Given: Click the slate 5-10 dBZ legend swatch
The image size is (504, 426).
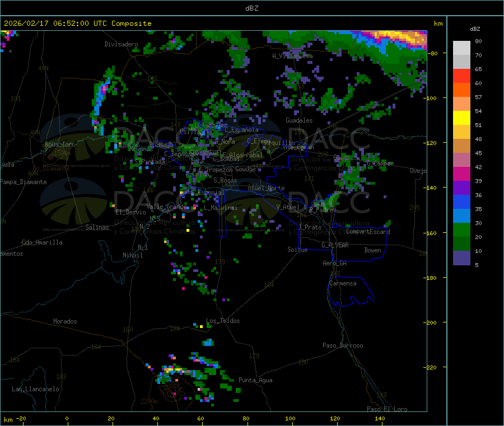Looking at the screenshot, I should tap(461, 258).
